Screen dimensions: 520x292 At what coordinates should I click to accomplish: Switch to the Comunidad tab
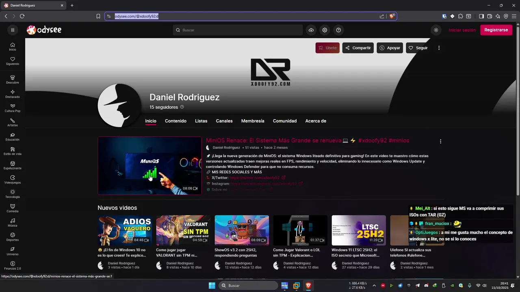285,121
